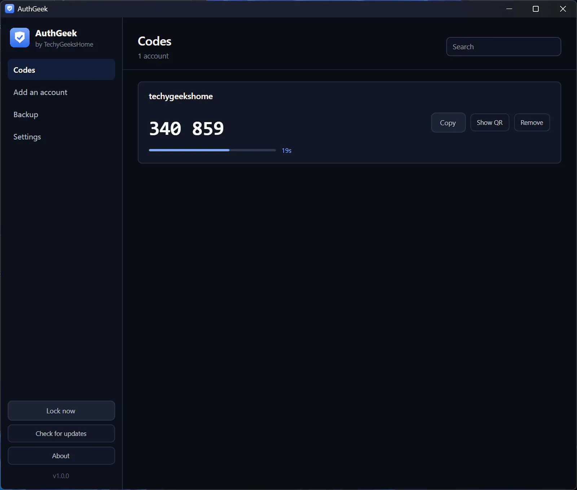Click the v1.0.0 version label
This screenshot has width=577, height=490.
click(x=61, y=476)
